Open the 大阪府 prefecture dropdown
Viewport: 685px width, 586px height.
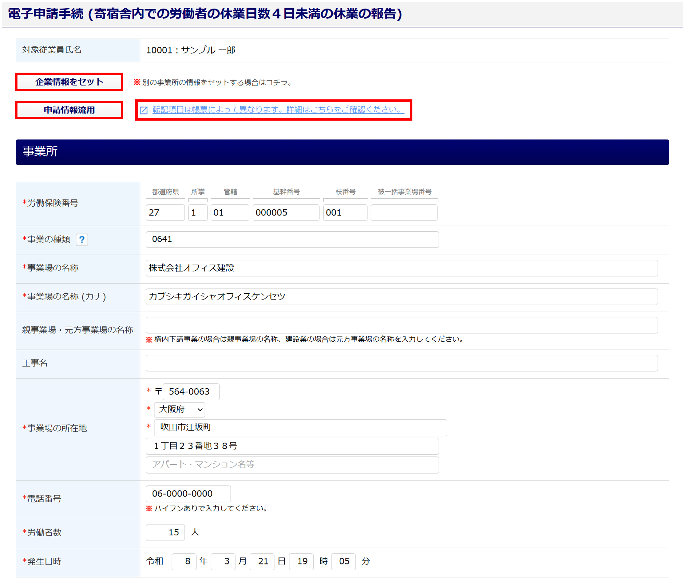pyautogui.click(x=180, y=410)
